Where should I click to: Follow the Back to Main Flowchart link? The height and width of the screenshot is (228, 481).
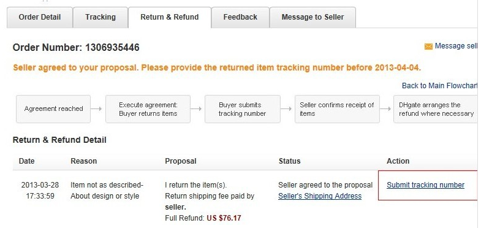coord(440,86)
